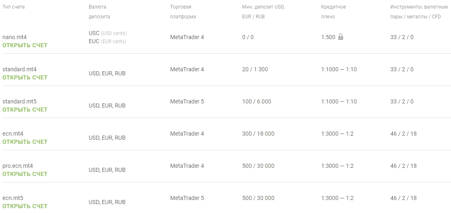The height and width of the screenshot is (213, 451).
Task: Click 'EUC (EUR cents)' deposit currency
Action: point(107,41)
